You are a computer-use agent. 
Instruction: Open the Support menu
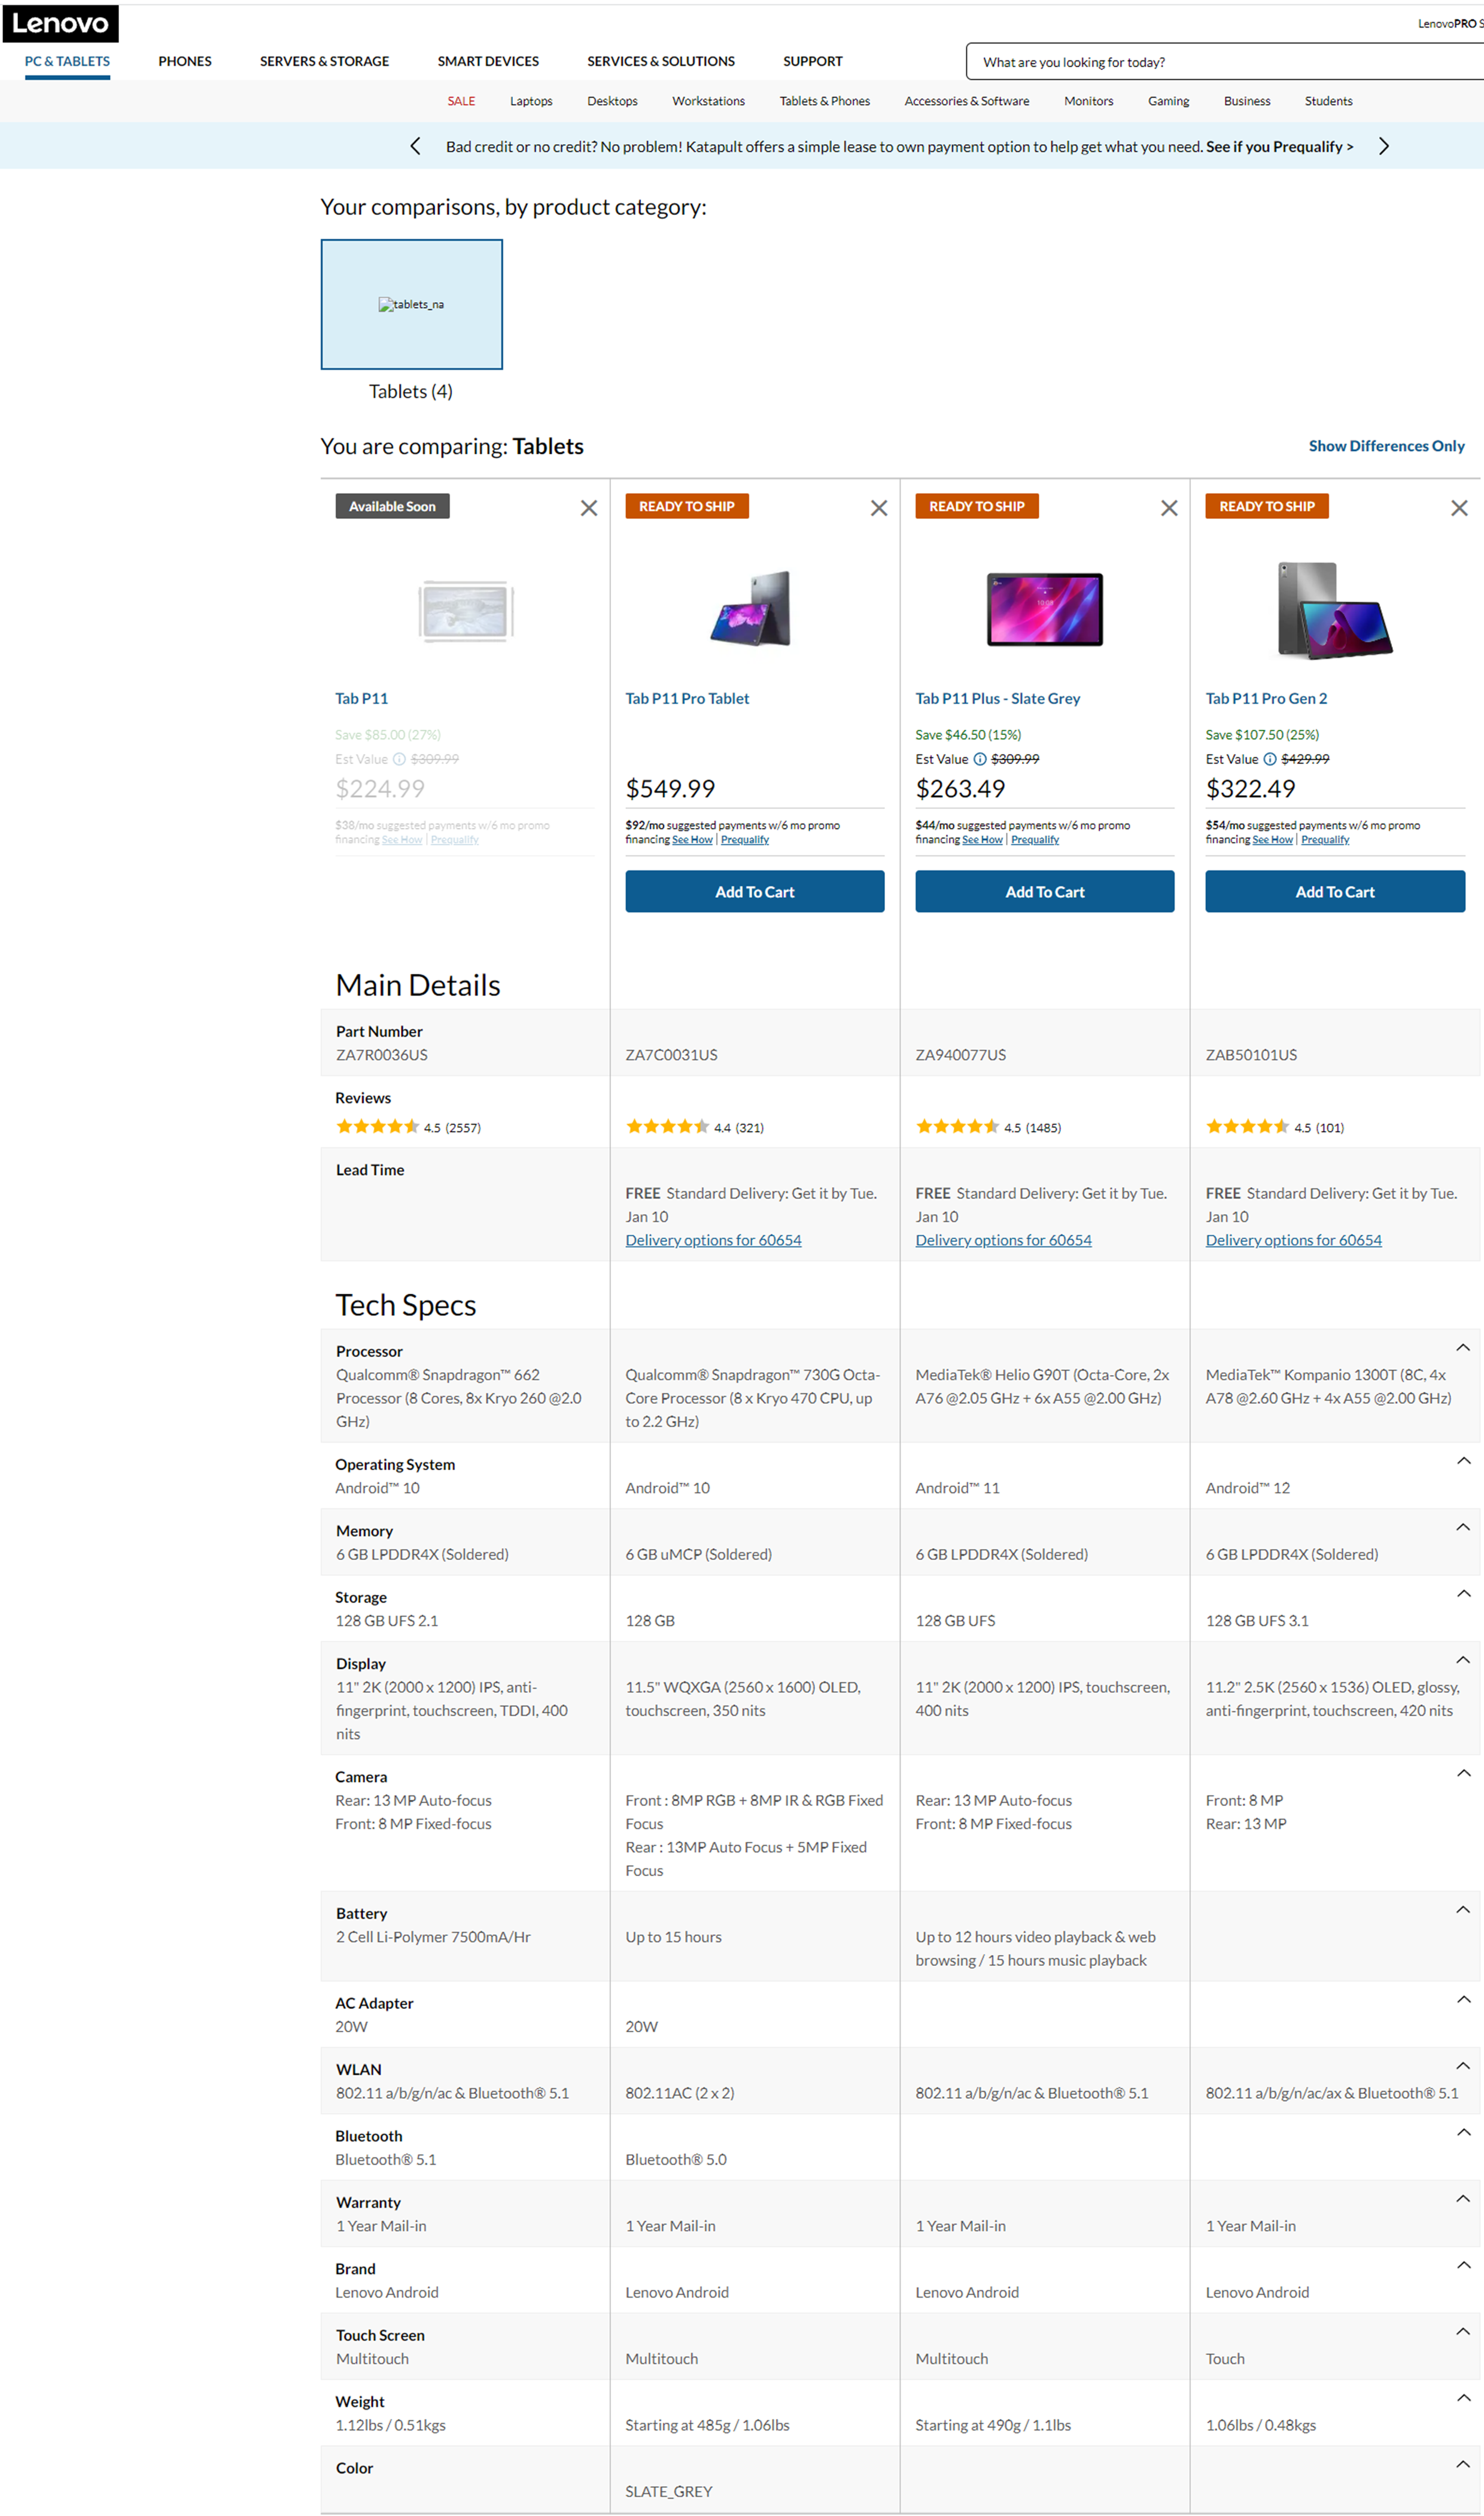tap(813, 61)
